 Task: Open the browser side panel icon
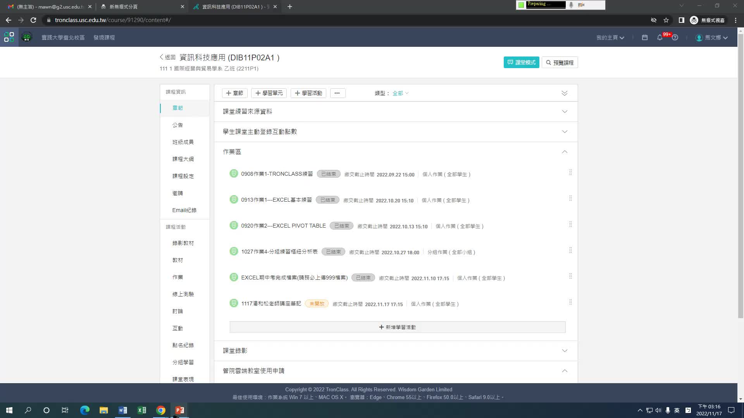tap(681, 20)
